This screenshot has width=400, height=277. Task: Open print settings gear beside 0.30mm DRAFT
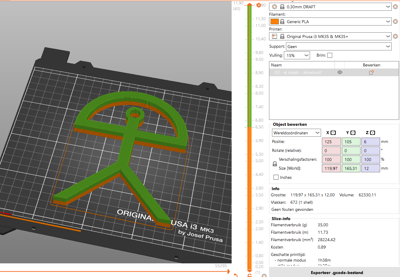coord(395,7)
